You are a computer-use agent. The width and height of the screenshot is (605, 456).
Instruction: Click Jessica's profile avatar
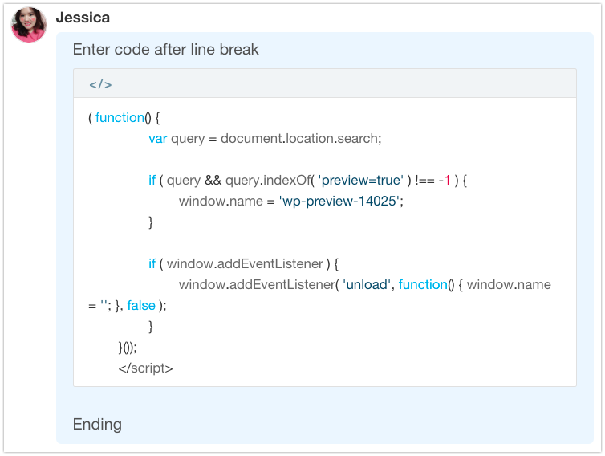29,25
